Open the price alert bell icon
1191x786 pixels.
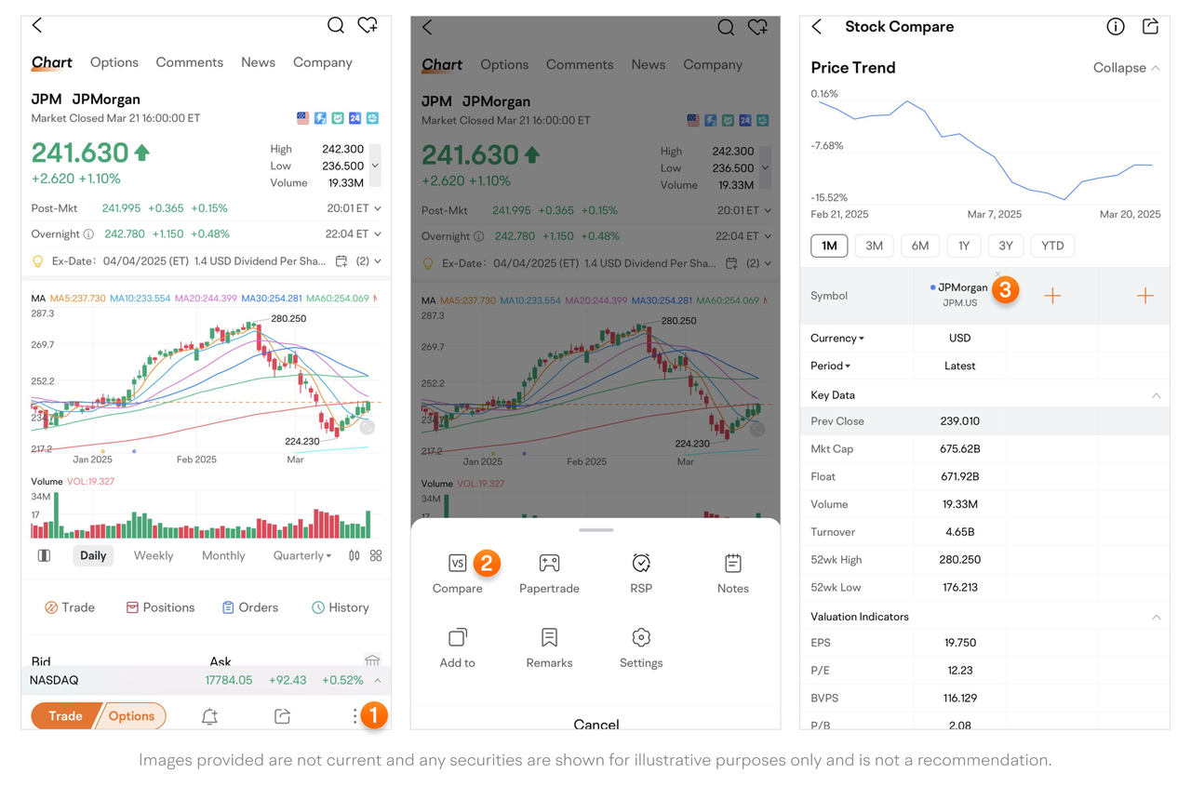tap(209, 716)
